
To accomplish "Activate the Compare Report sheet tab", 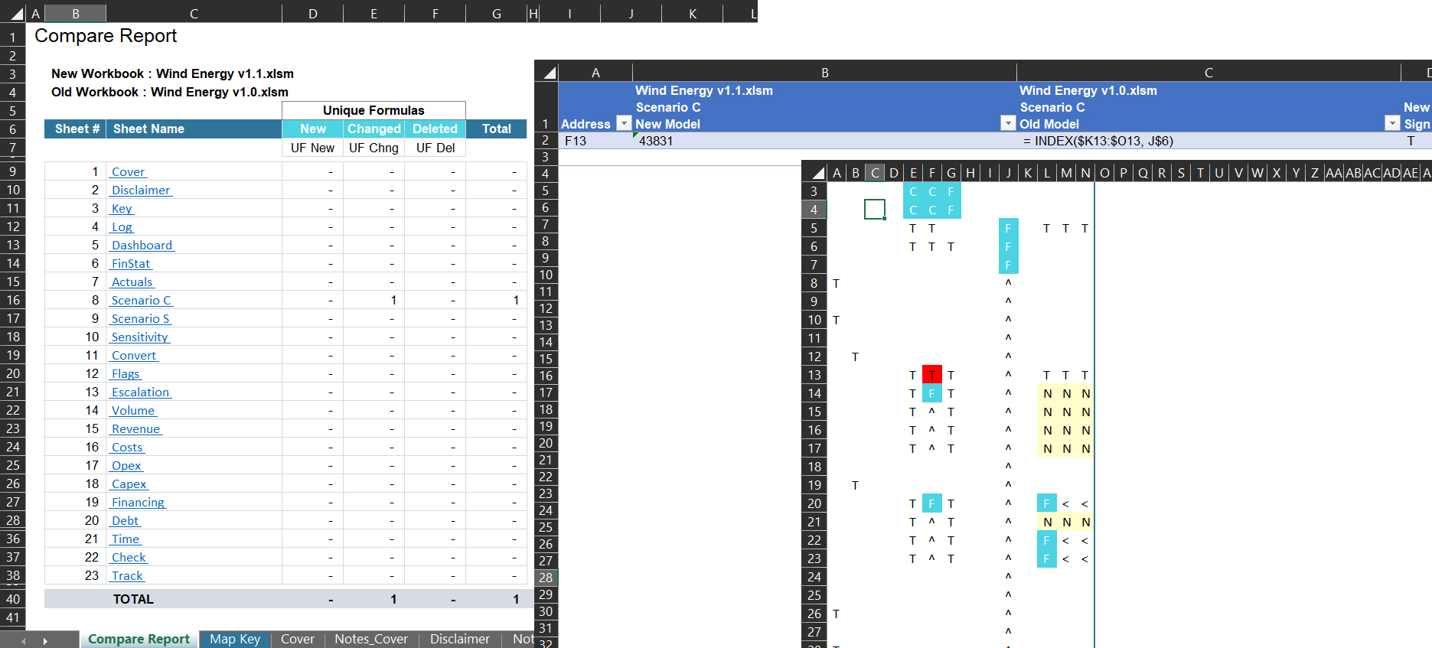I will pyautogui.click(x=139, y=639).
